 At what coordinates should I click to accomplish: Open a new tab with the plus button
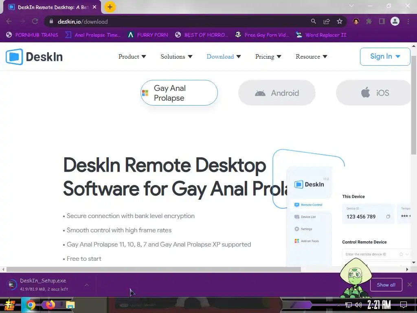coord(110,7)
